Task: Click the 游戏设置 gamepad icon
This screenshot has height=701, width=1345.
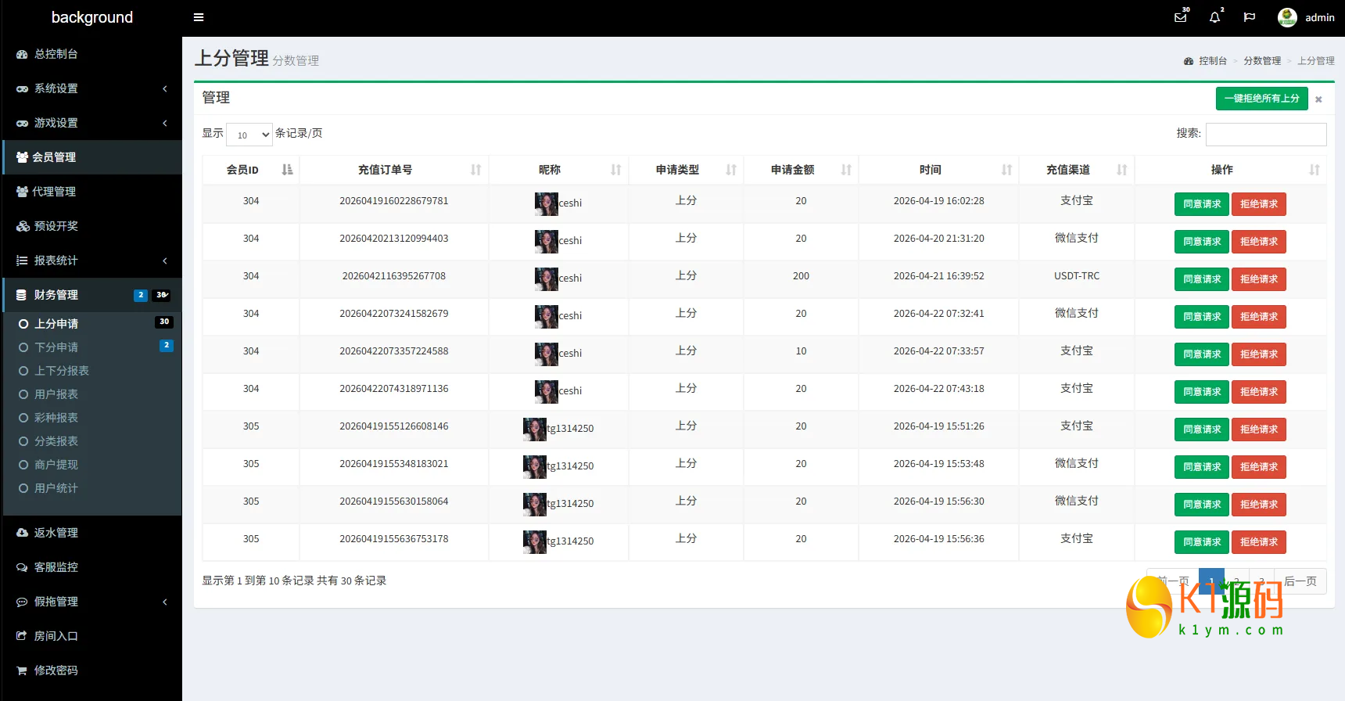Action: pos(22,123)
